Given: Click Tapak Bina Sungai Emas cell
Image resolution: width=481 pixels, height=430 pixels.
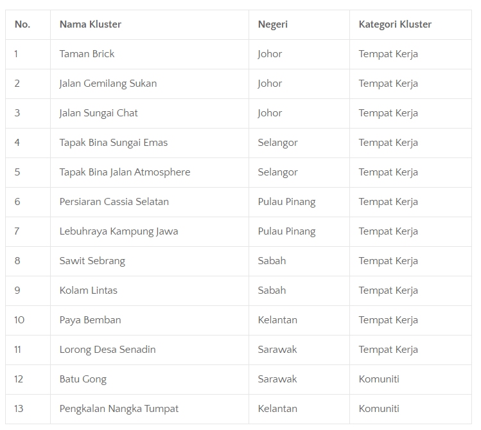Looking at the screenshot, I should tap(113, 143).
